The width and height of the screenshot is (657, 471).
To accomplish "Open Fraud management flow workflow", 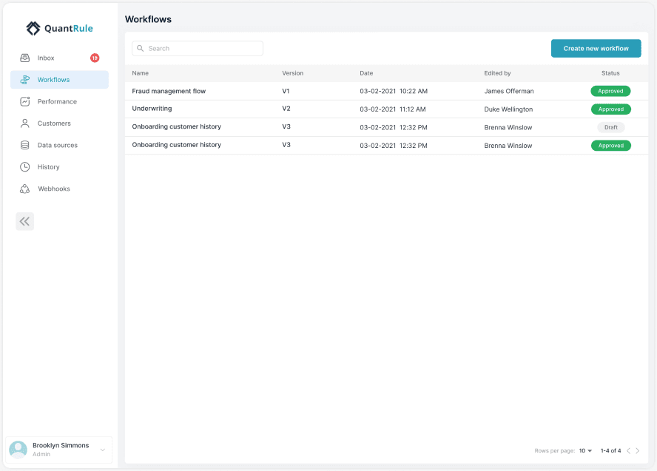I will point(169,91).
